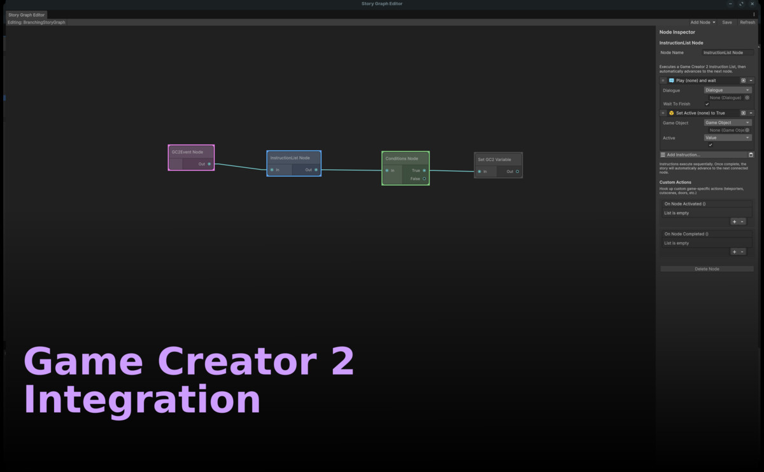
Task: Remove a listener from On Node Completed
Action: (742, 252)
